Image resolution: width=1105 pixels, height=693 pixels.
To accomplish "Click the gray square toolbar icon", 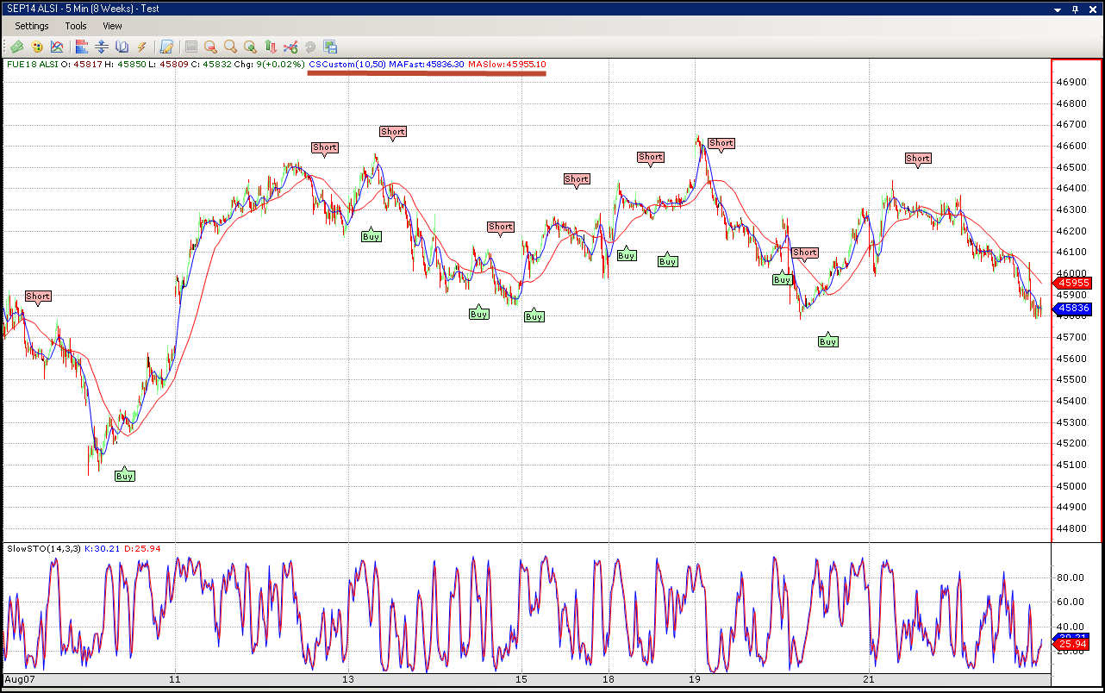I will pyautogui.click(x=191, y=47).
